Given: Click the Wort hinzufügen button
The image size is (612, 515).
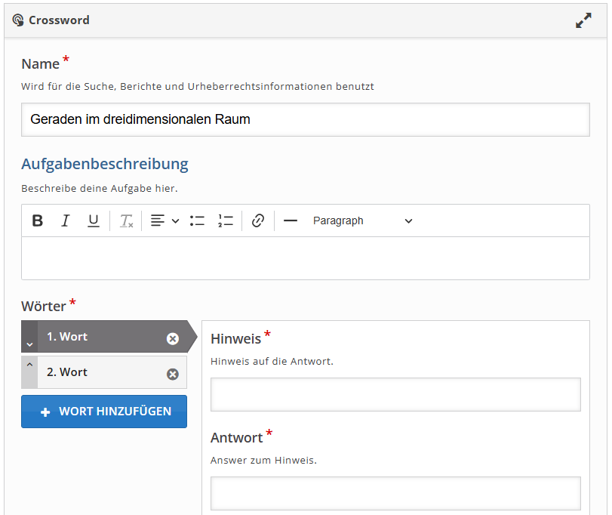Looking at the screenshot, I should click(x=104, y=412).
